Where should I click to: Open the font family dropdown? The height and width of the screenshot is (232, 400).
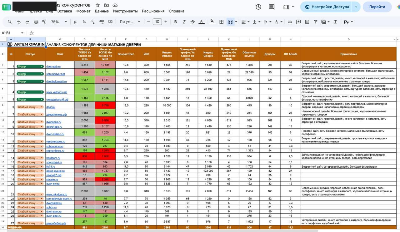click(x=130, y=22)
